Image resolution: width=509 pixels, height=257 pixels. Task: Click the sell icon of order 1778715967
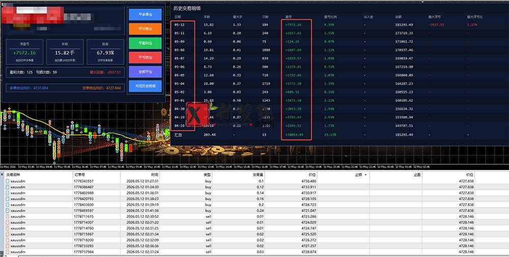point(8,234)
